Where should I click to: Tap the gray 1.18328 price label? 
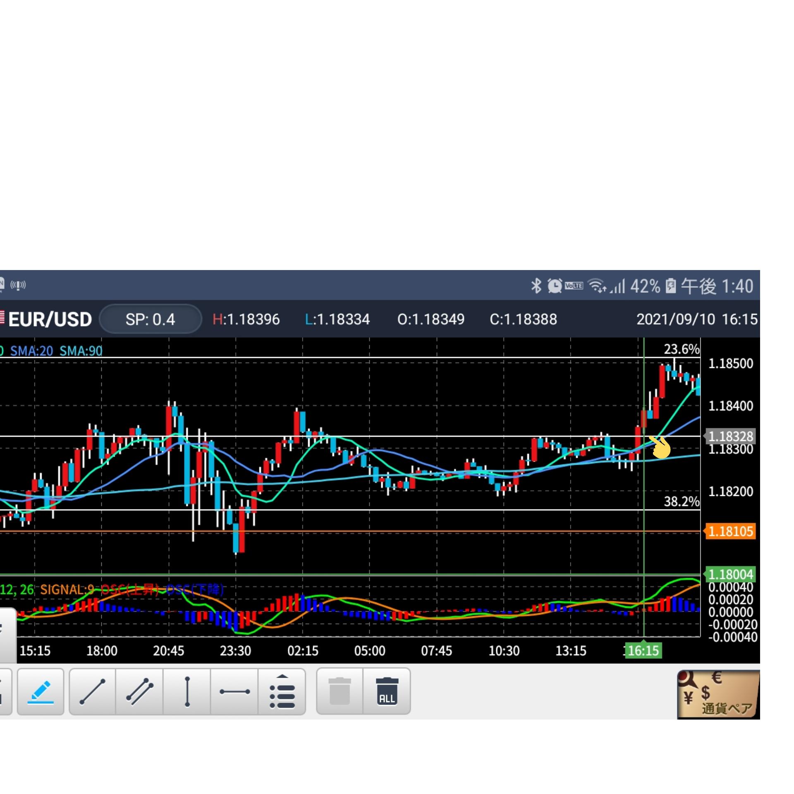[x=731, y=436]
